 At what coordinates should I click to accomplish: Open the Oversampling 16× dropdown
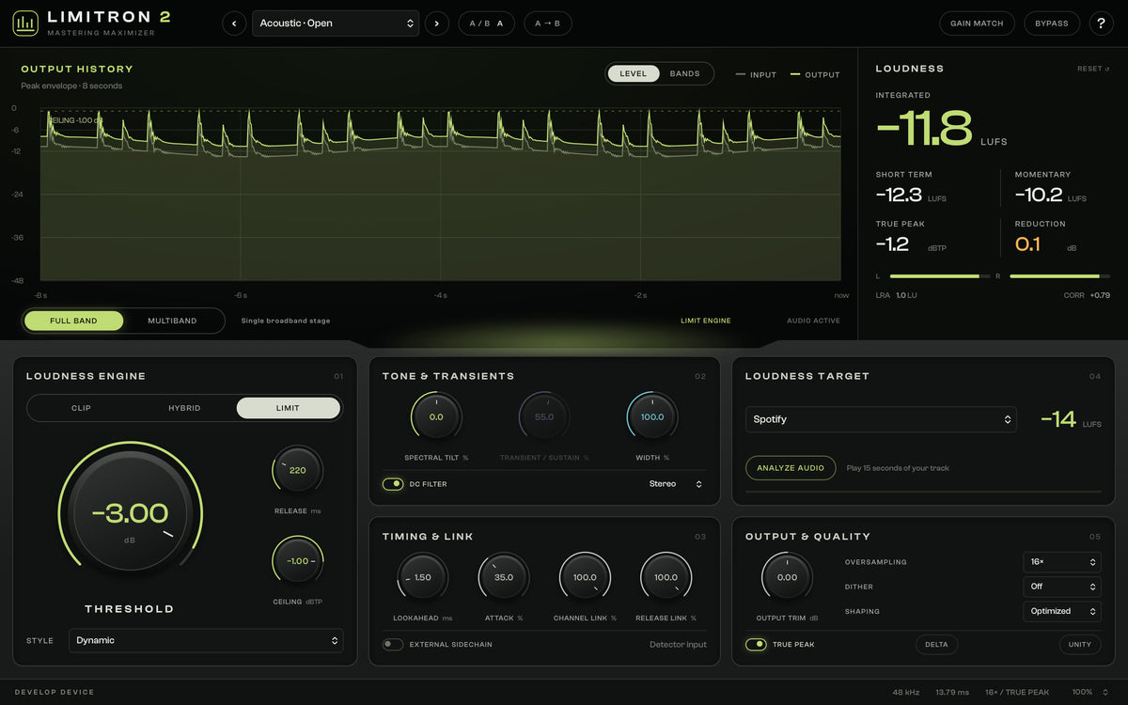click(1062, 562)
